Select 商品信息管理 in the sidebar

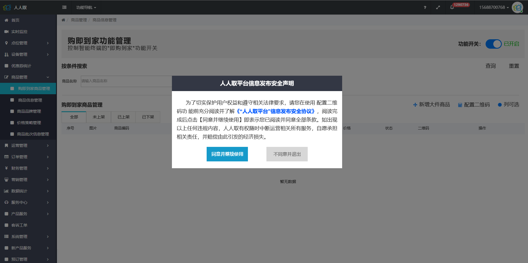(x=30, y=100)
